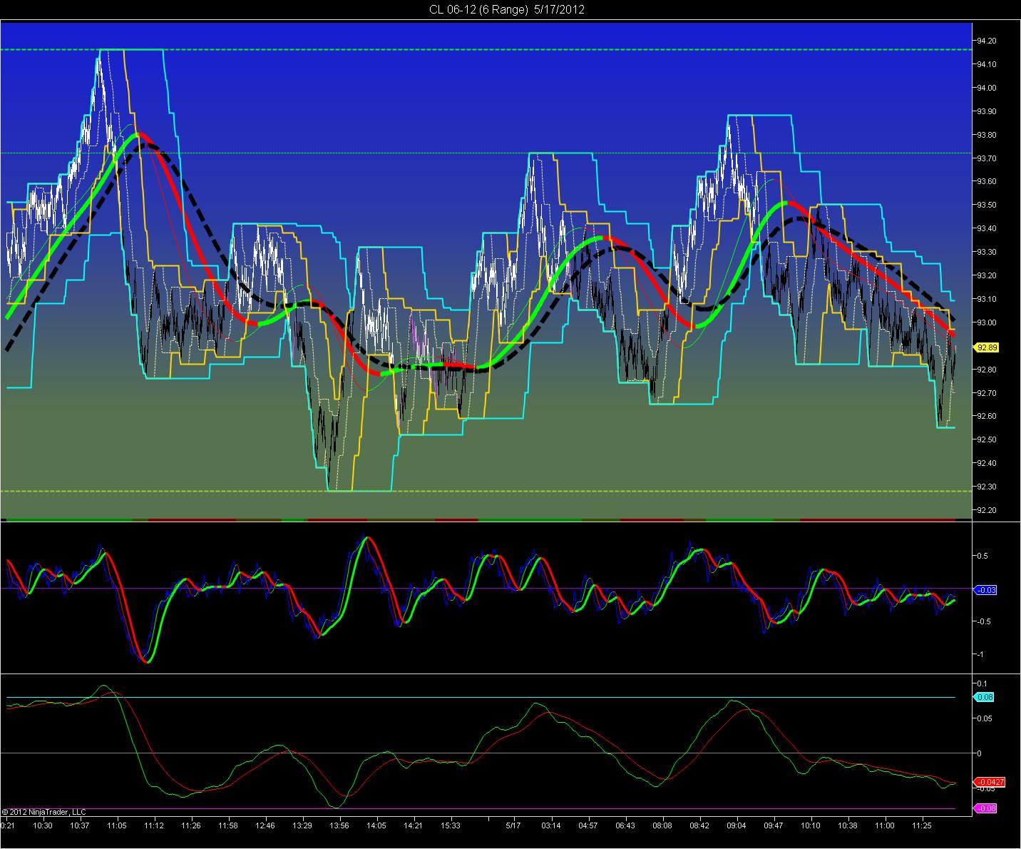This screenshot has height=849, width=1021.
Task: Click the 12:46 time axis label
Action: 265,825
